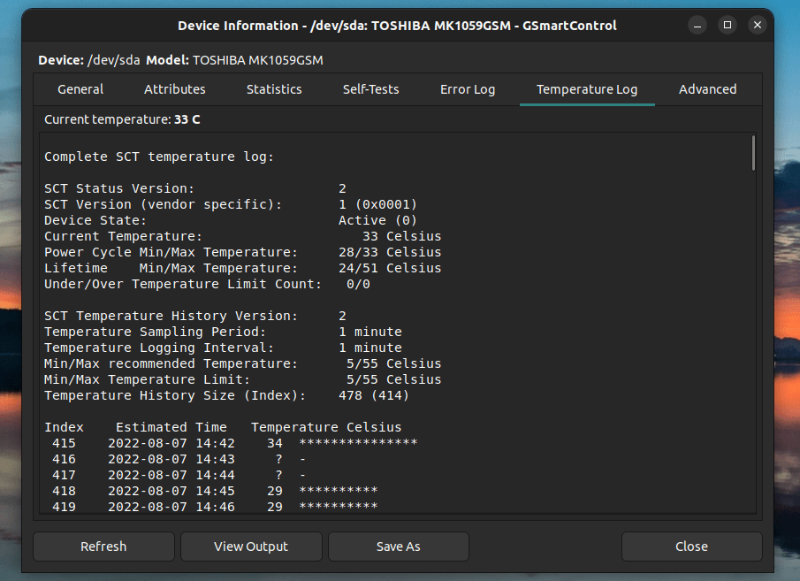Click Save As to export log
Viewport: 800px width, 581px height.
[398, 547]
